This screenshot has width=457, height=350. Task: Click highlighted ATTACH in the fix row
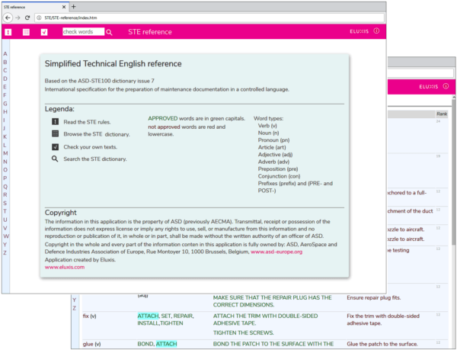point(148,316)
